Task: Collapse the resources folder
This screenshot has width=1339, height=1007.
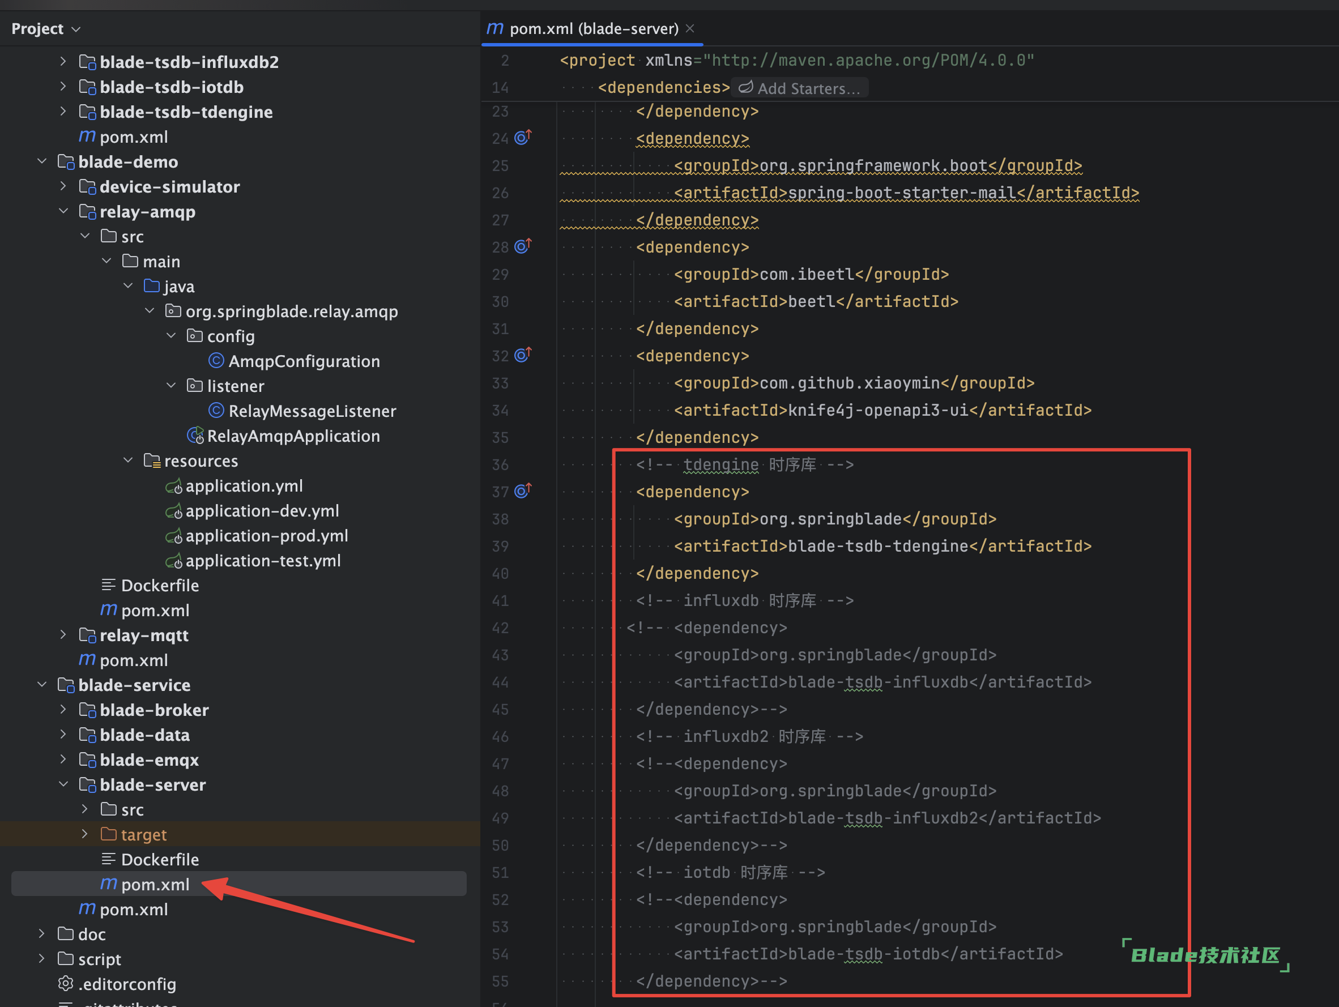Action: click(x=127, y=460)
